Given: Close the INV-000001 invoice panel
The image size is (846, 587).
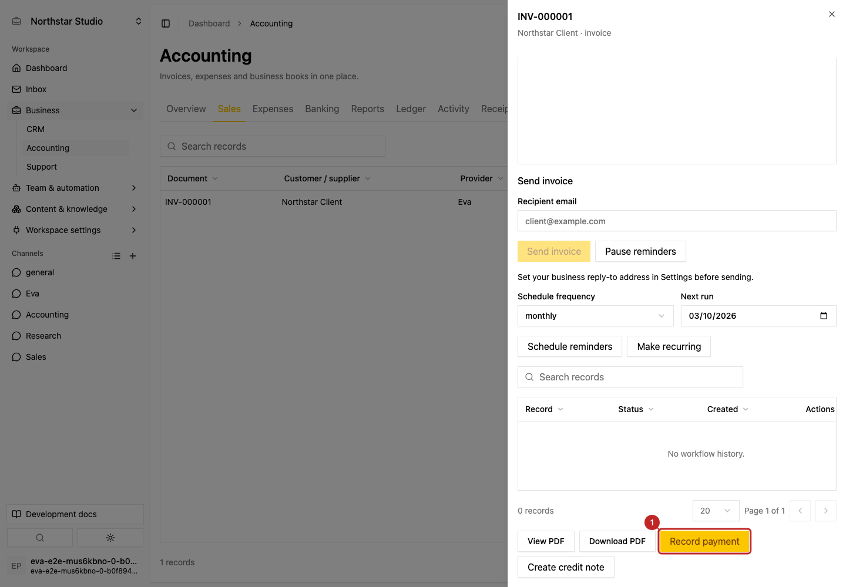Looking at the screenshot, I should click(x=832, y=14).
